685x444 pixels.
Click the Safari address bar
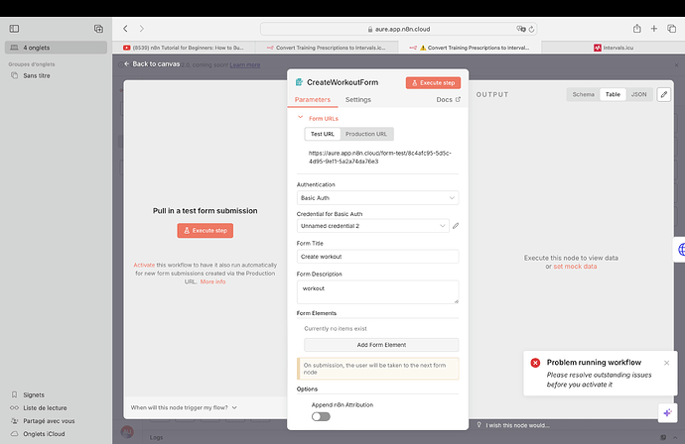398,29
